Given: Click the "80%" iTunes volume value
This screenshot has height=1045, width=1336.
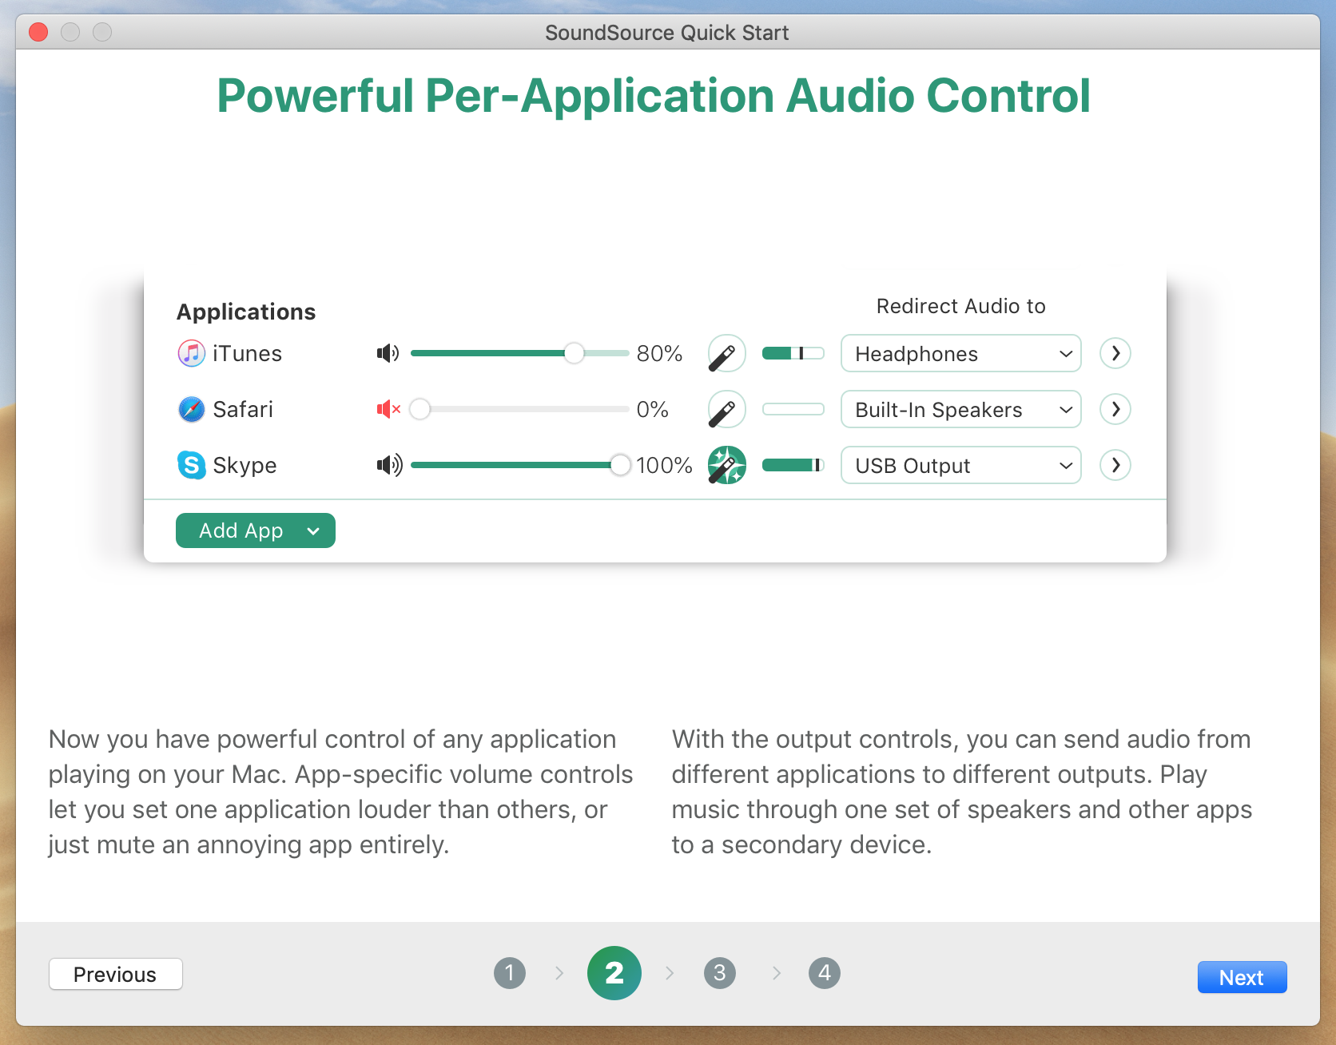Looking at the screenshot, I should point(659,353).
